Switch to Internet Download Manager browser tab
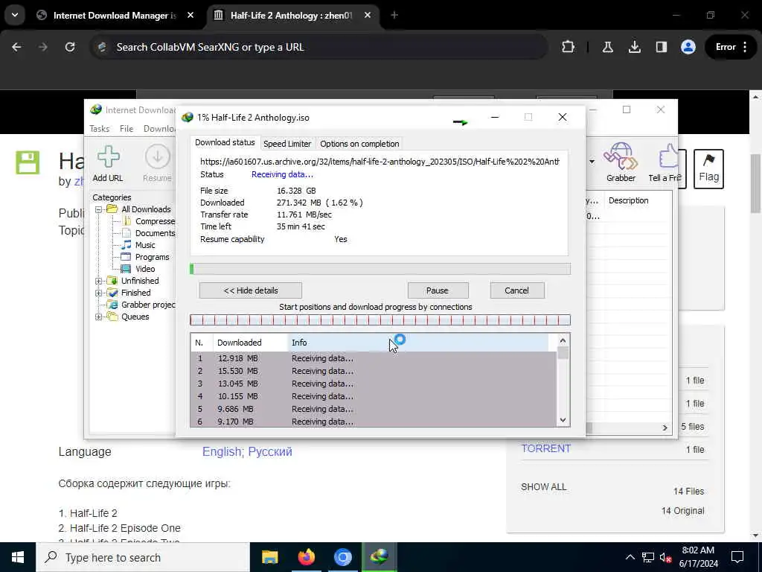The image size is (762, 572). 115,16
